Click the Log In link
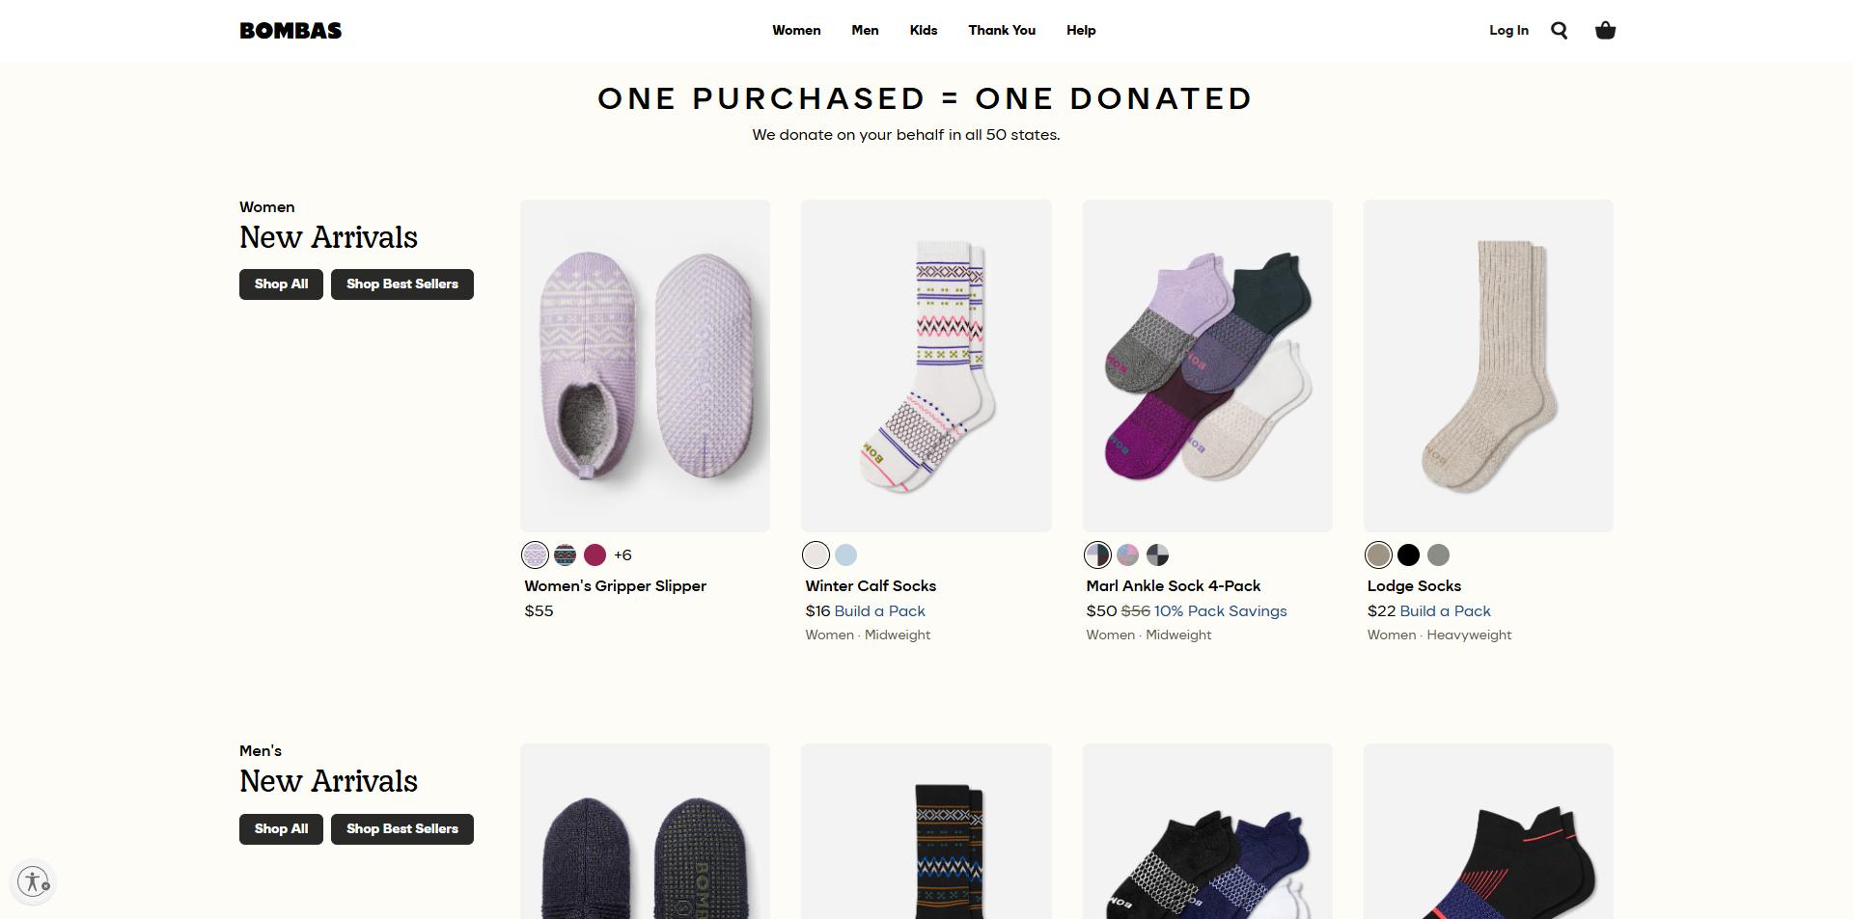This screenshot has height=919, width=1853. tap(1508, 31)
